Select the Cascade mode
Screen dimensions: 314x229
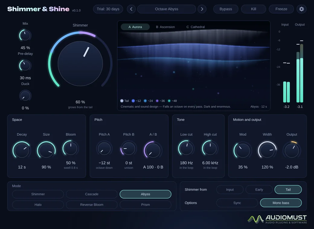[x=92, y=194]
